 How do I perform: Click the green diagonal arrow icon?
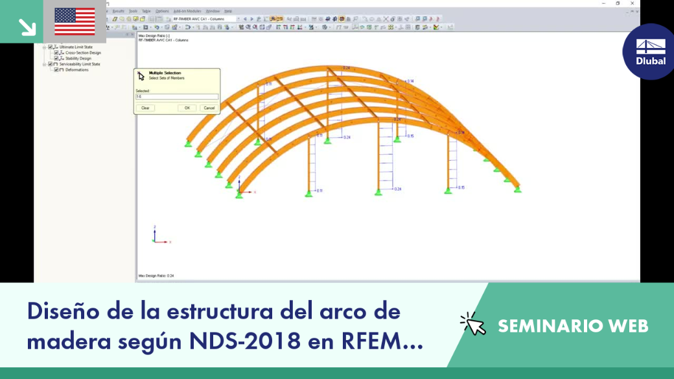[x=27, y=27]
